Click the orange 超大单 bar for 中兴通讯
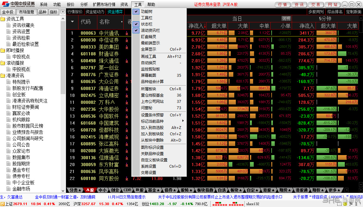 pos(217,33)
